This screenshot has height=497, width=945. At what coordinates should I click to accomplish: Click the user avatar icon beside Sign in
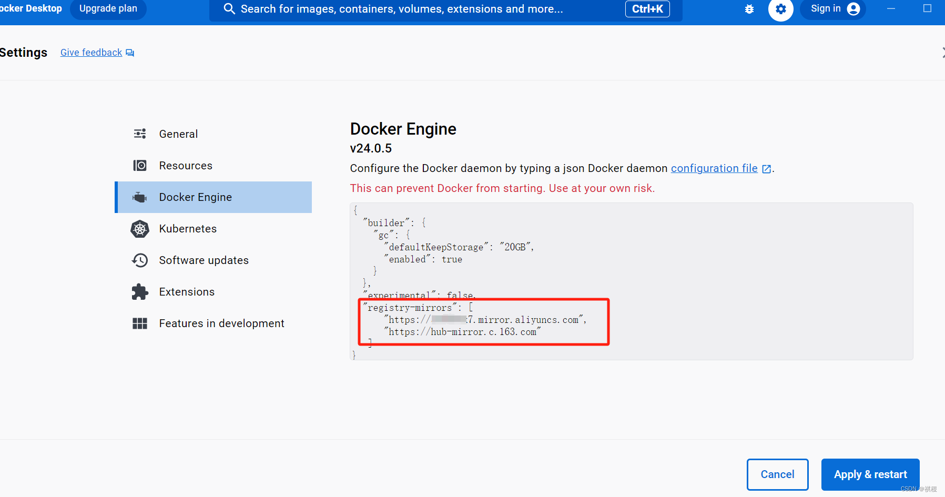point(854,9)
